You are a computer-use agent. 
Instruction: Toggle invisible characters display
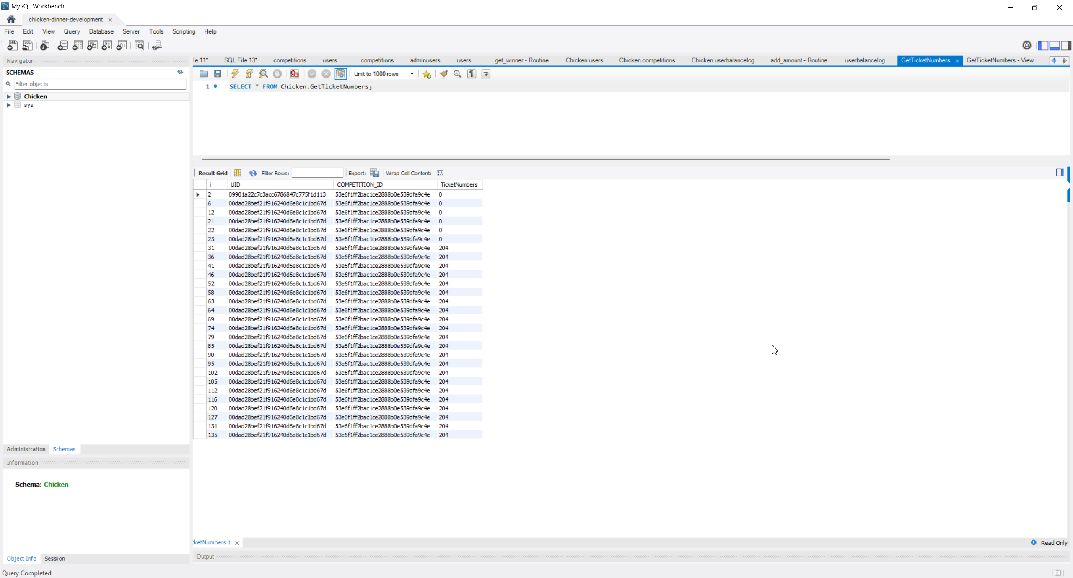pyautogui.click(x=472, y=74)
